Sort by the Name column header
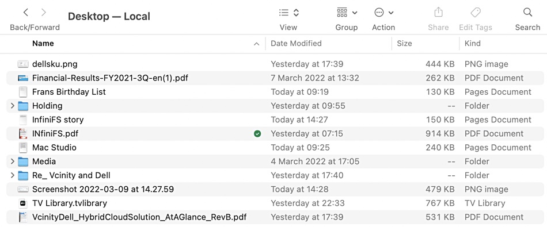This screenshot has height=227, width=547. [x=43, y=44]
